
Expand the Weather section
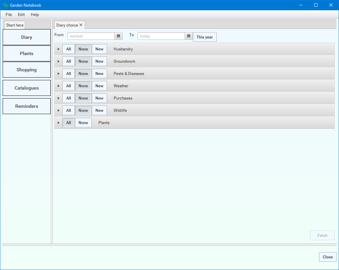tap(59, 86)
